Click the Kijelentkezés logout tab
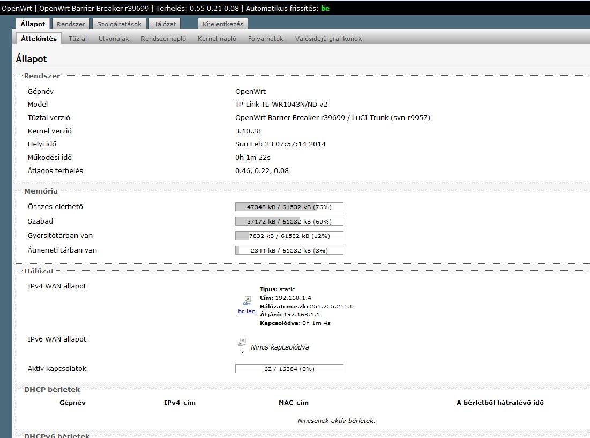This screenshot has height=438, width=590. point(223,24)
